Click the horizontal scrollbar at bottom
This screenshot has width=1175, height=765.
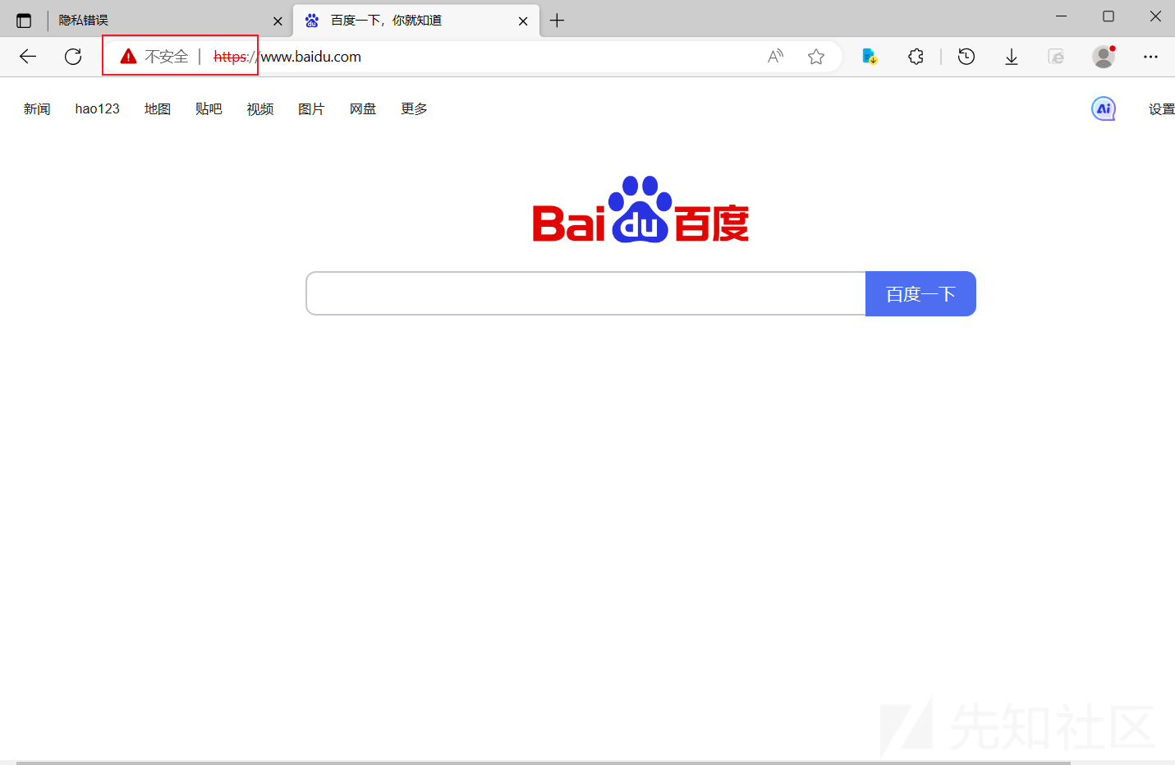click(x=542, y=762)
